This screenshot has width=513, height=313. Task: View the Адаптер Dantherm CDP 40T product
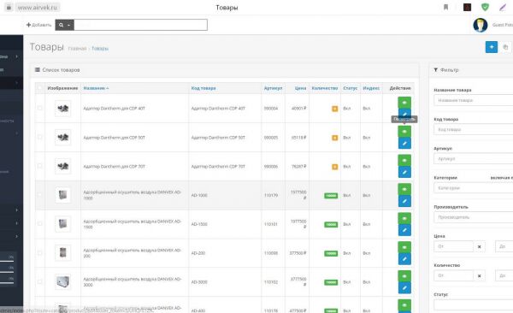tap(404, 103)
